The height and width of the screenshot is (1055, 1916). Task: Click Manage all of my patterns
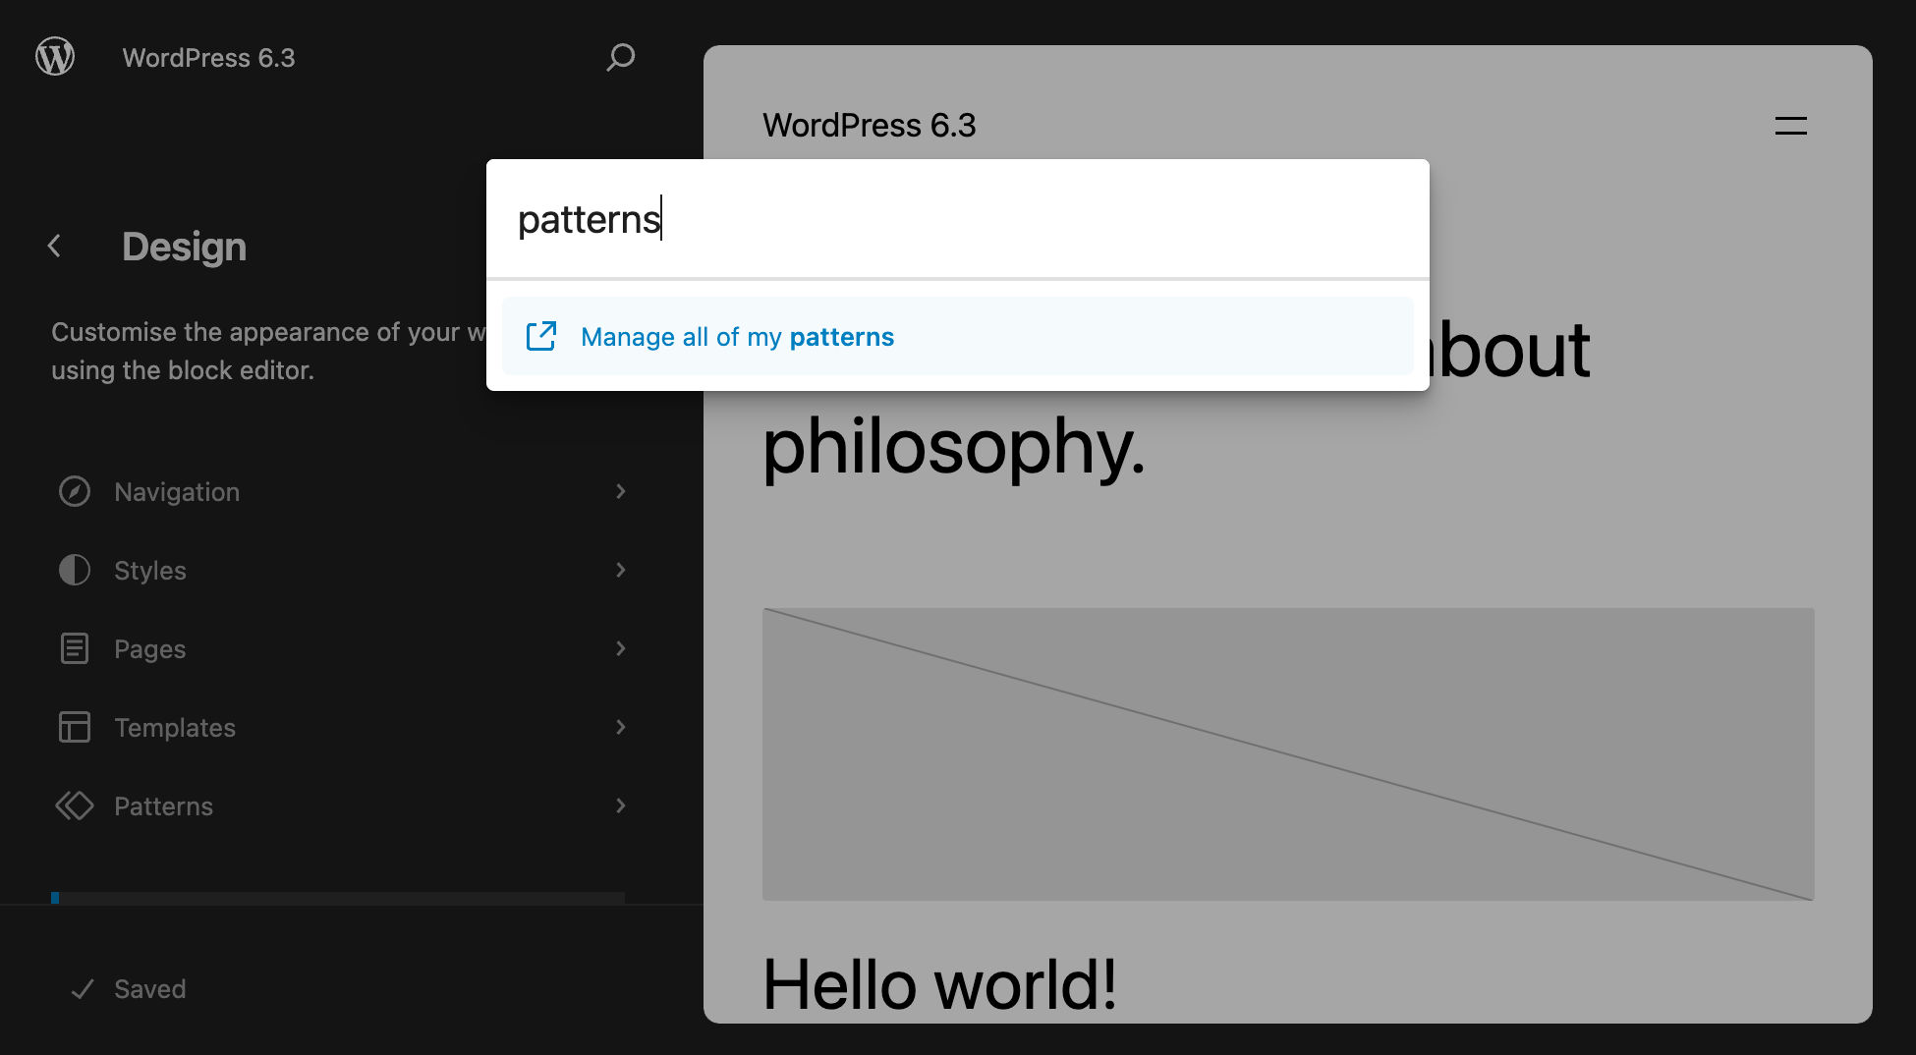click(737, 336)
